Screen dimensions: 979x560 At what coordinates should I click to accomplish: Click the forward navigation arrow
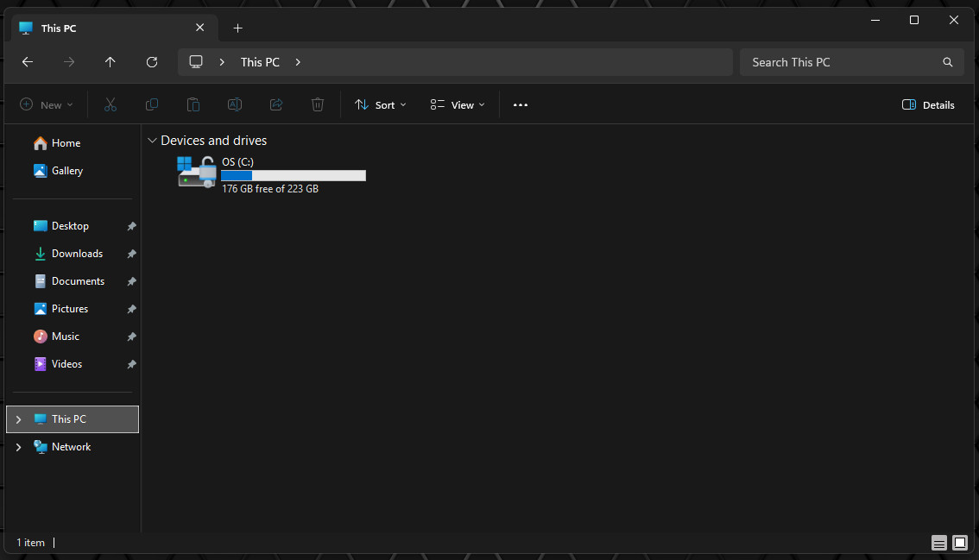(x=69, y=62)
